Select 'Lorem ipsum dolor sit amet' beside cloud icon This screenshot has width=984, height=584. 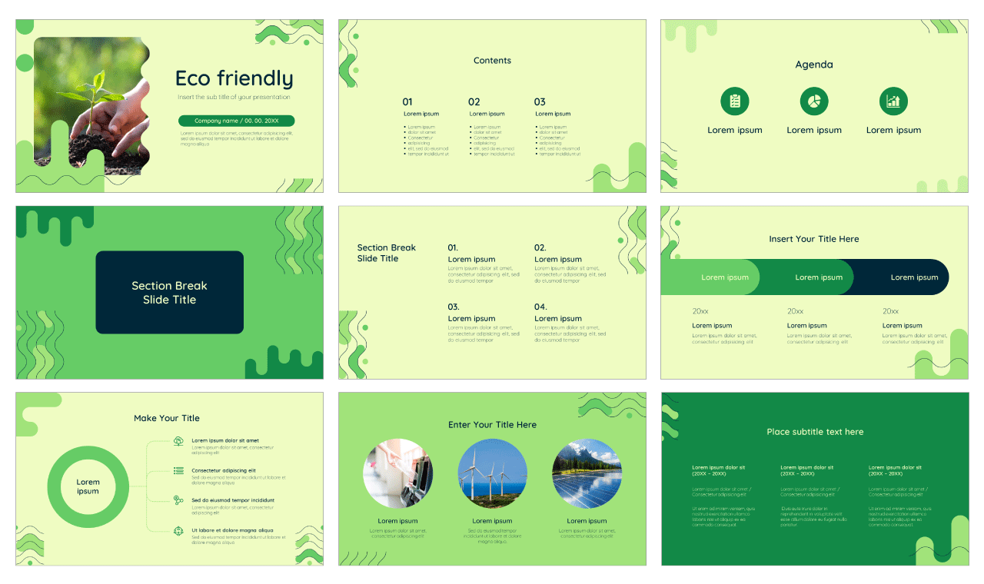225,440
